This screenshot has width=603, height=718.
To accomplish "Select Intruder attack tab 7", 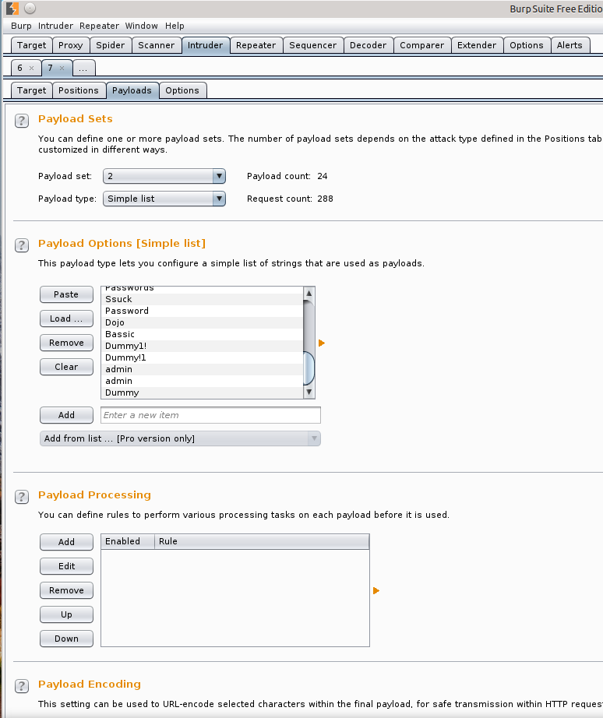I will 51,68.
